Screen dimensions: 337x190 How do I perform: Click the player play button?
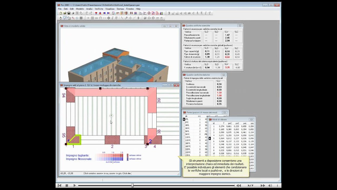pyautogui.click(x=75, y=186)
